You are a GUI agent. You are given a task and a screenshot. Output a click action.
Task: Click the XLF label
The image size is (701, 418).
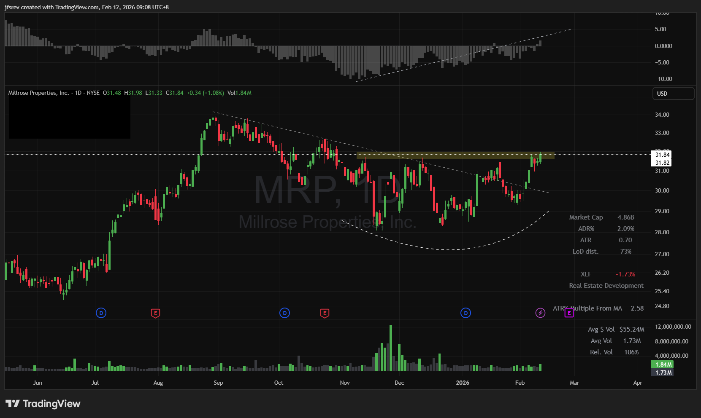click(586, 274)
